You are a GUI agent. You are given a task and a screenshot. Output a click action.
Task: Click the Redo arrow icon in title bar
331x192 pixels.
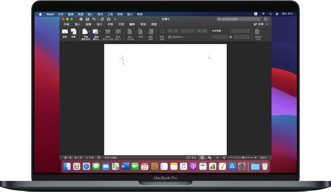102,19
